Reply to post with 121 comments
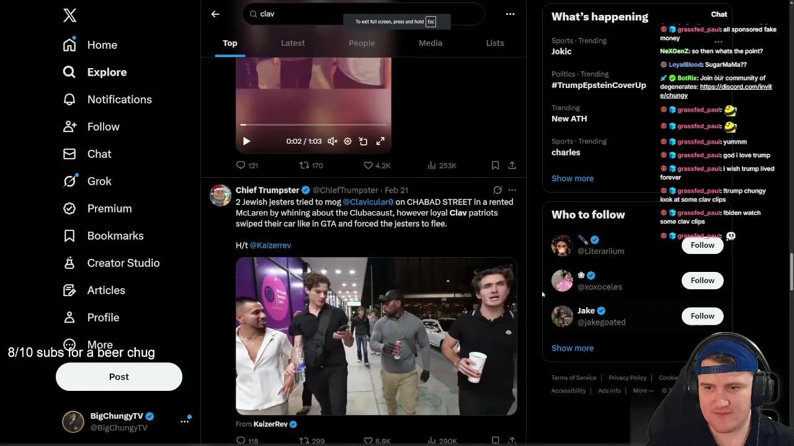This screenshot has height=446, width=794. pos(247,165)
